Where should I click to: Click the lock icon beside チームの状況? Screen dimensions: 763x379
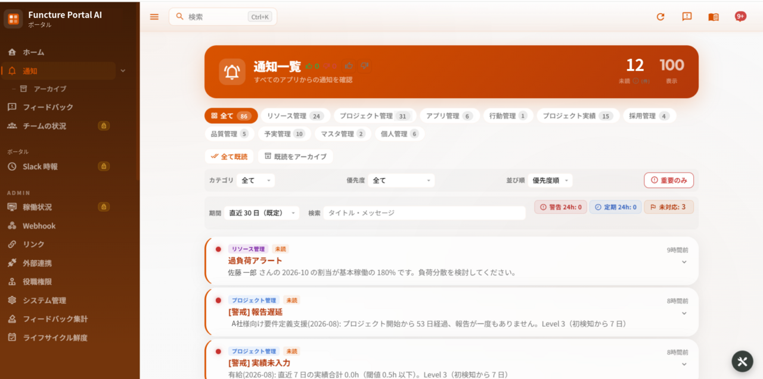tap(104, 126)
